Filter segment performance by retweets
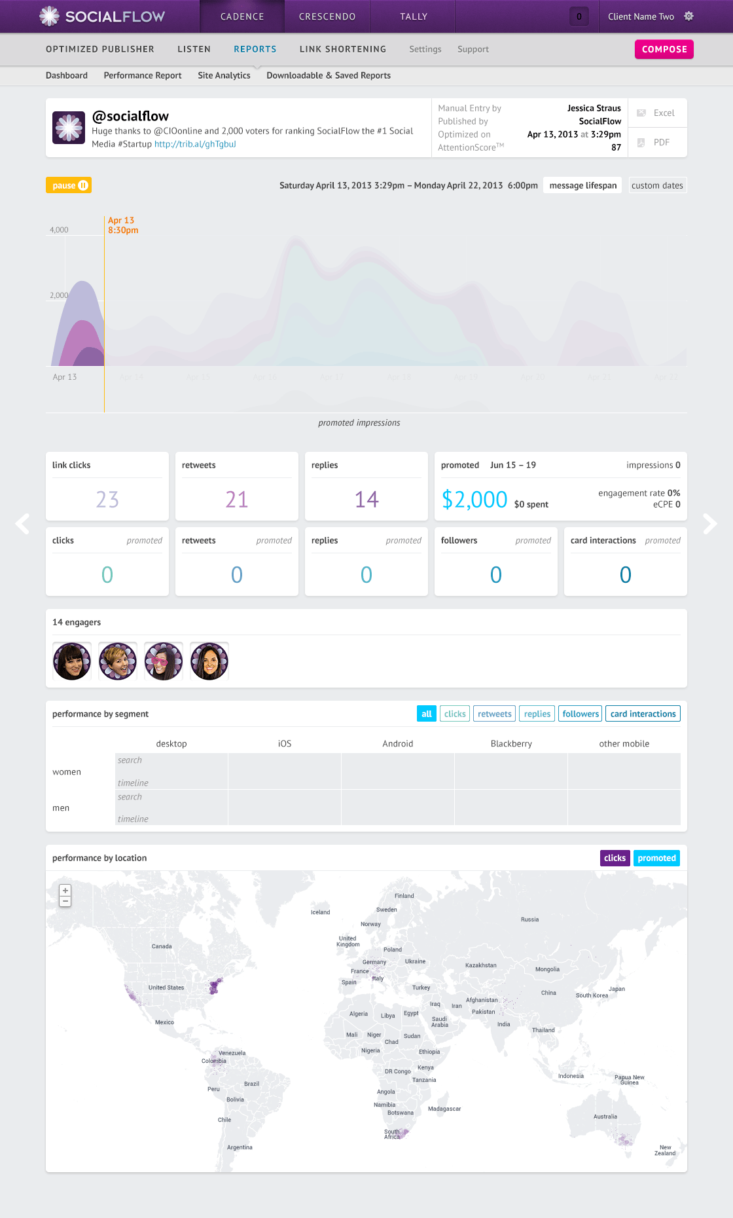Screen dimensions: 733x1218 [x=495, y=714]
